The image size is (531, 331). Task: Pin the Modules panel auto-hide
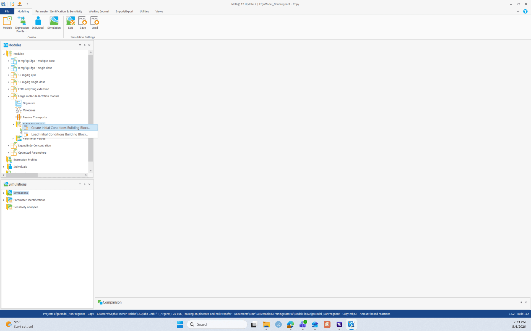(85, 45)
